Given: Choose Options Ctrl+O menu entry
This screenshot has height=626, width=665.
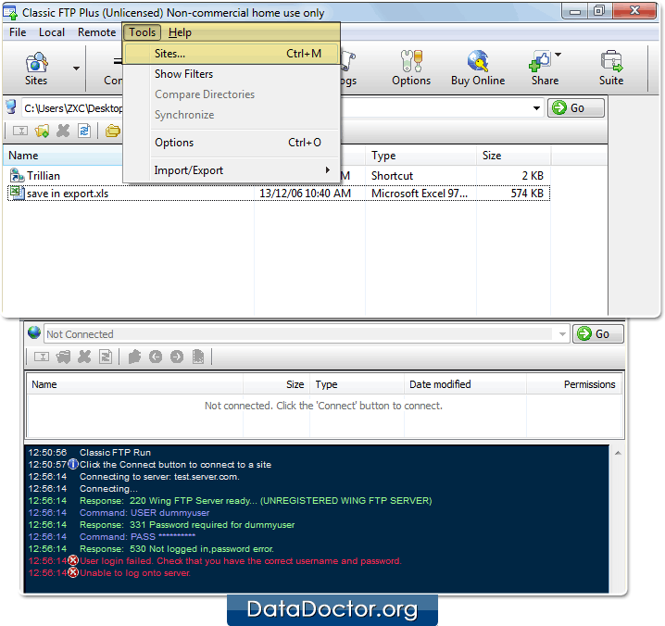Looking at the screenshot, I should (232, 143).
